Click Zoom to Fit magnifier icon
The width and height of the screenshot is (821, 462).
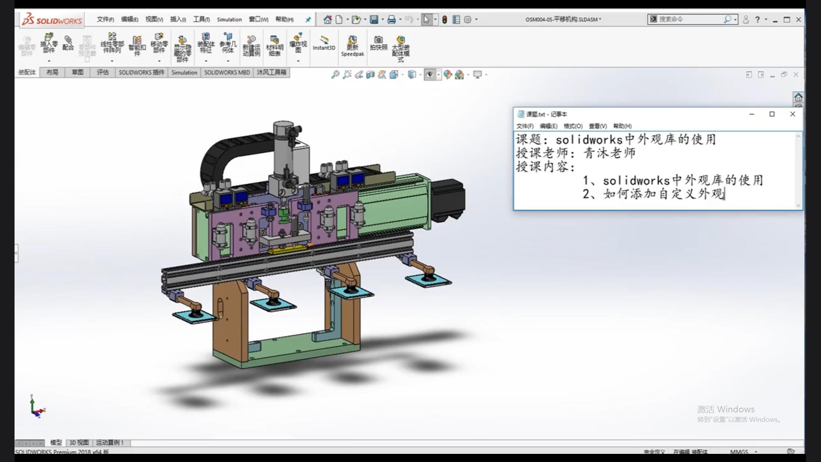click(335, 75)
